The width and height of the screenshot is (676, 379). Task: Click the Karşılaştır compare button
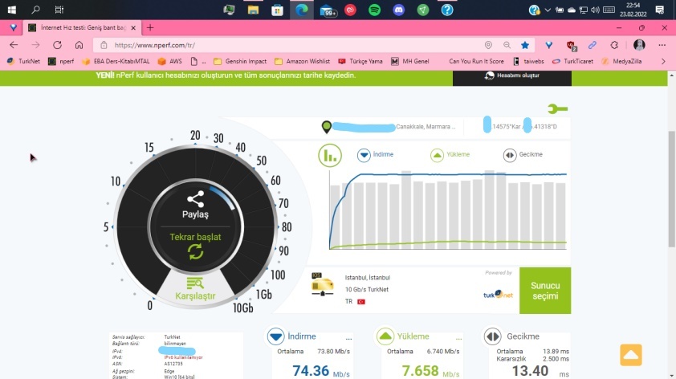pyautogui.click(x=195, y=290)
